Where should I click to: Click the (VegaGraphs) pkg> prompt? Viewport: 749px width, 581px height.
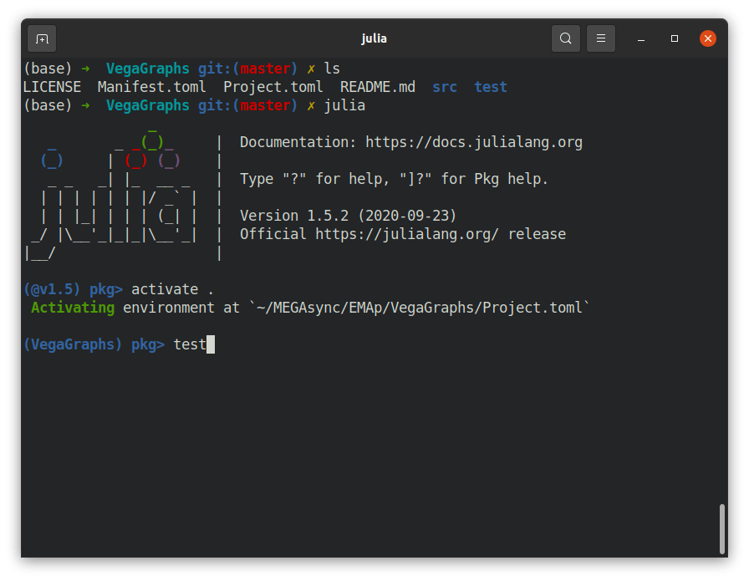94,344
